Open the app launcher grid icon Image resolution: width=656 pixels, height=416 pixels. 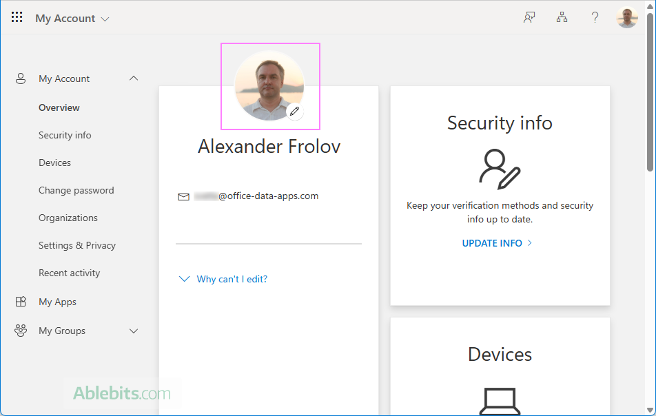pyautogui.click(x=17, y=18)
